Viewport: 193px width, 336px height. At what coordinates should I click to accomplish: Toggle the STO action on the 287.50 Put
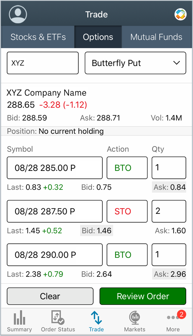click(x=127, y=211)
